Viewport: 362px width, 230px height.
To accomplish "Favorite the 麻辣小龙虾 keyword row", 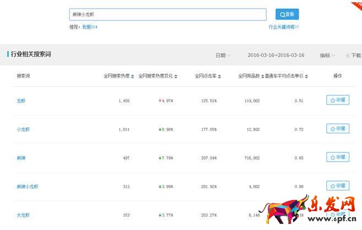I will click(338, 186).
